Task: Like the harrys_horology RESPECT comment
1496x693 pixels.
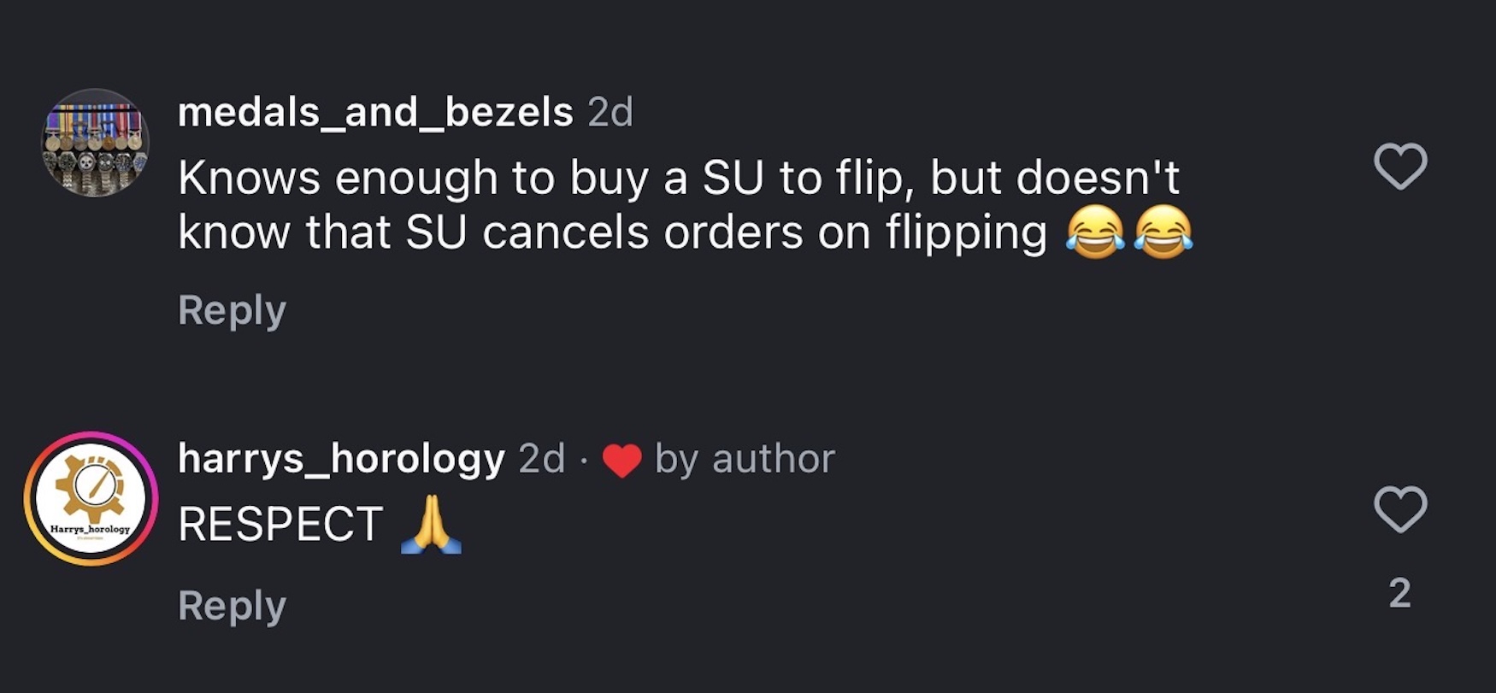Action: (1400, 509)
